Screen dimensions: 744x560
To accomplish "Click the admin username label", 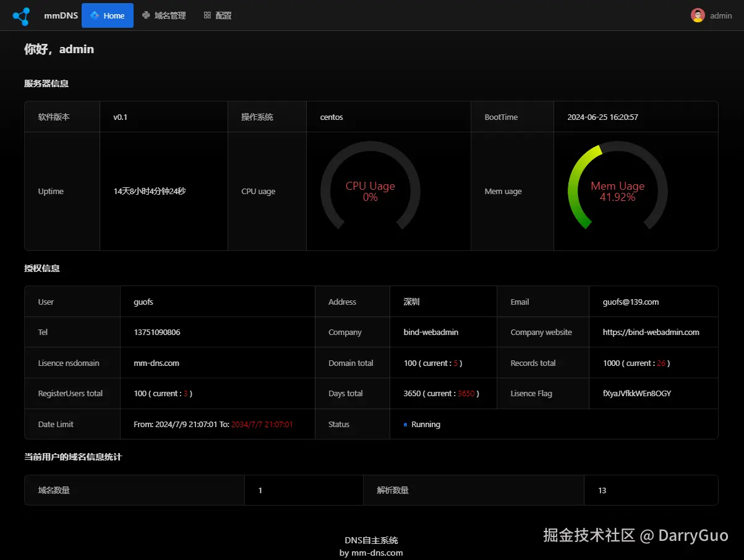I will click(x=721, y=16).
